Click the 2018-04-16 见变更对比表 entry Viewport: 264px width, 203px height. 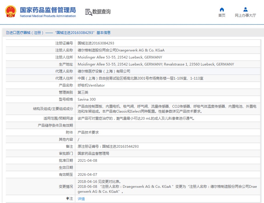(99, 182)
